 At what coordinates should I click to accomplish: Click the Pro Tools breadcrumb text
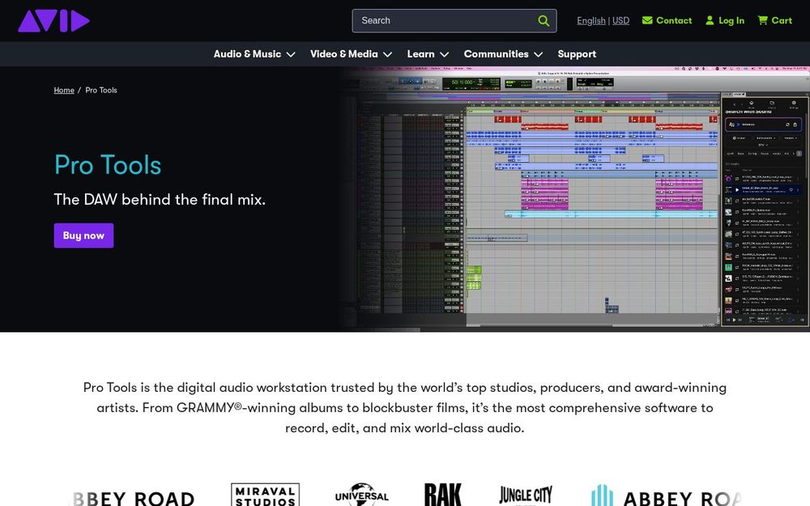pos(101,90)
